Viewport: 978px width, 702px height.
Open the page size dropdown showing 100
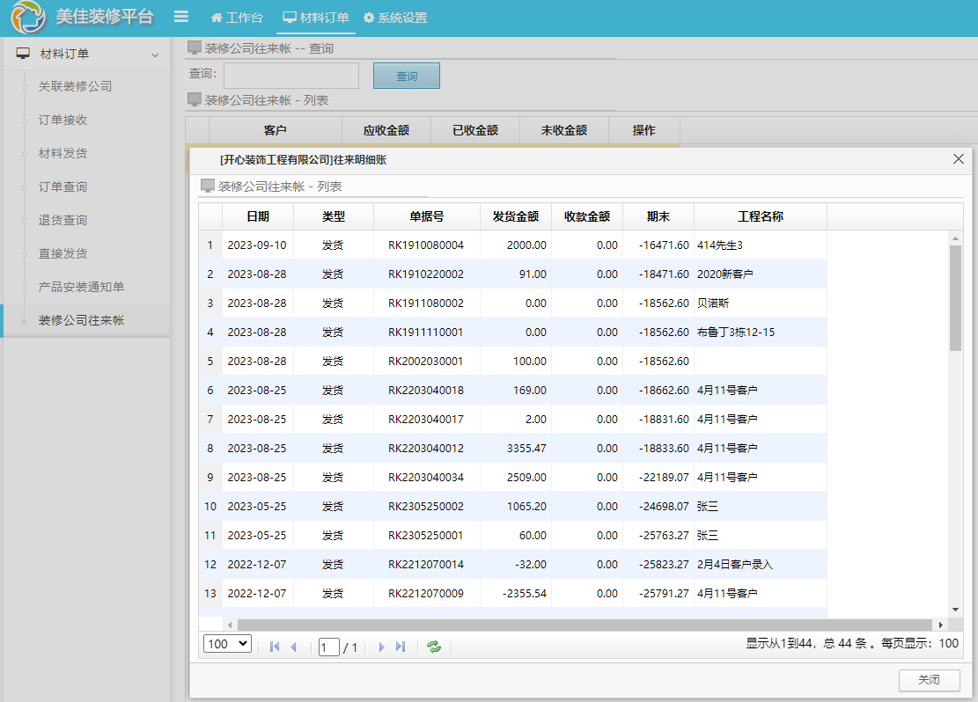point(227,644)
